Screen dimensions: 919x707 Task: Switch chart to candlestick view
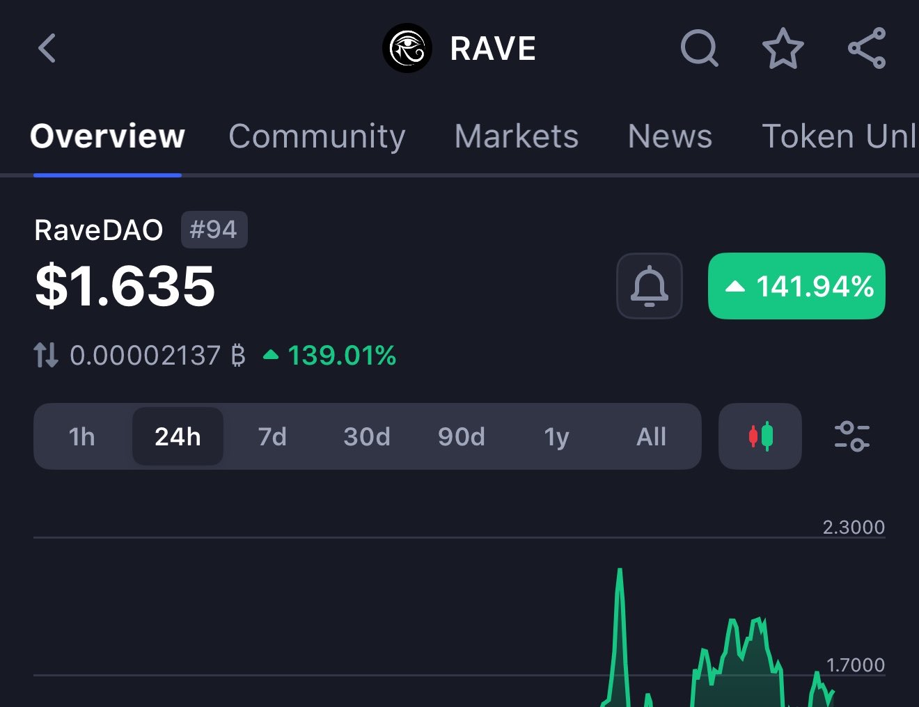[760, 436]
